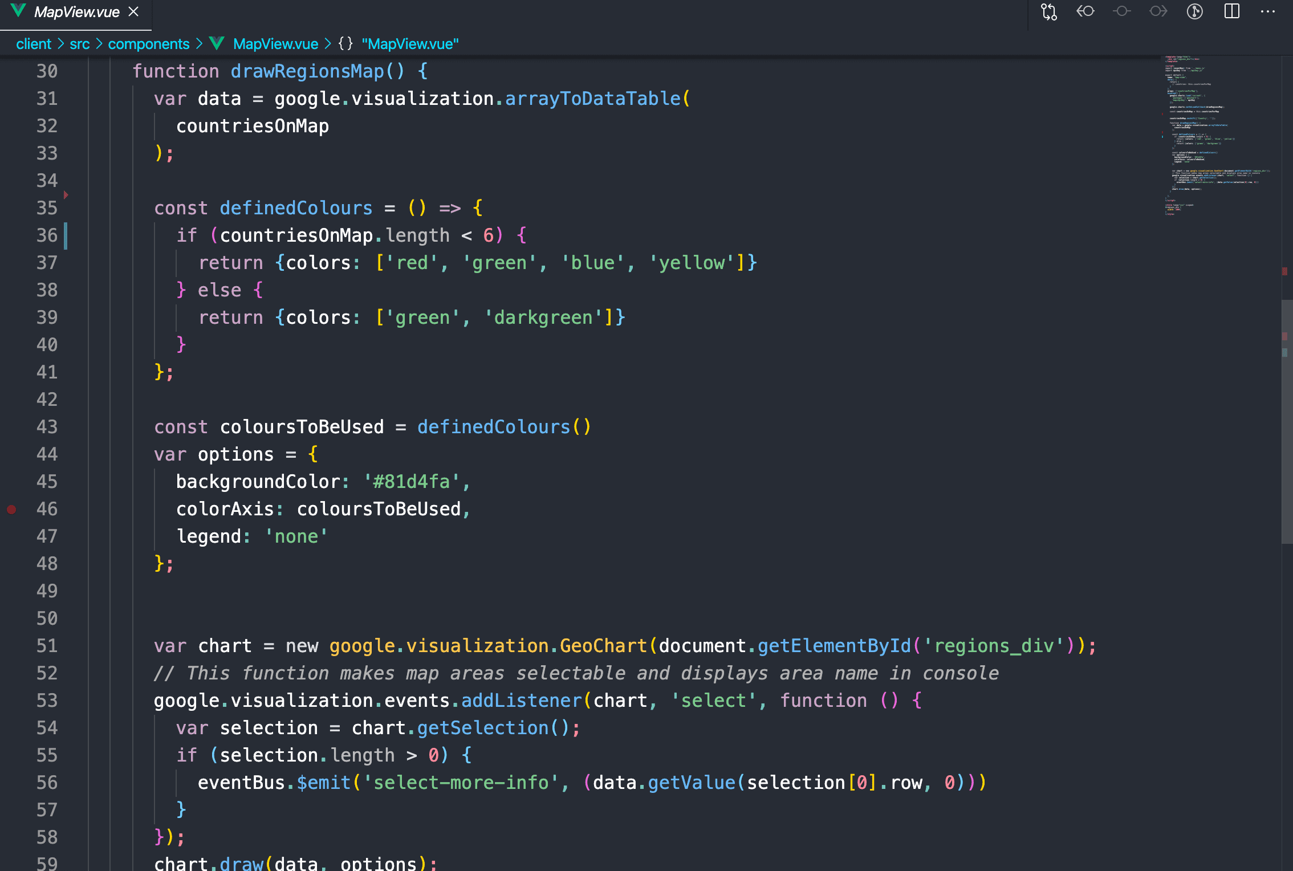Open the circled git branch icon

[x=1195, y=12]
